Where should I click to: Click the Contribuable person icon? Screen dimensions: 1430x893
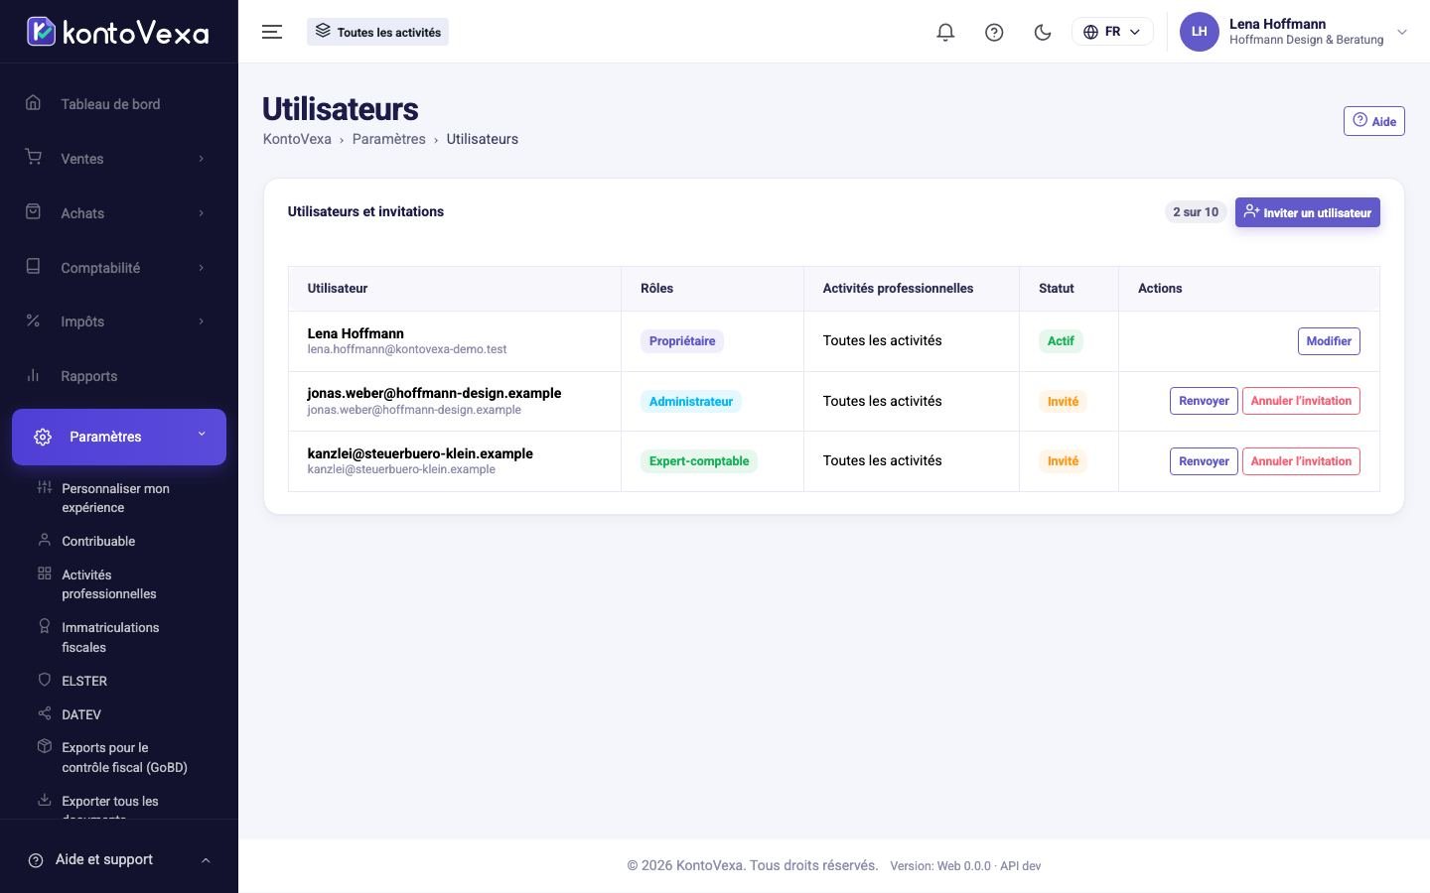point(44,540)
